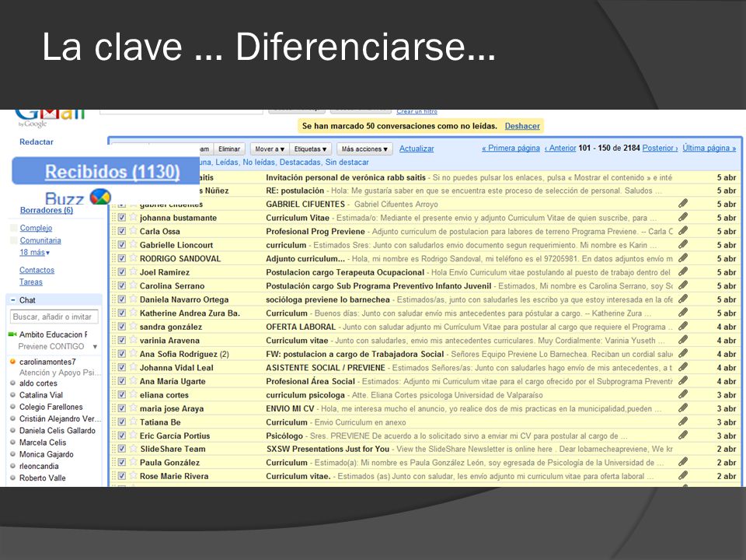Click paperclip on Ana María Ugarte row
The width and height of the screenshot is (746, 560).
[x=683, y=380]
